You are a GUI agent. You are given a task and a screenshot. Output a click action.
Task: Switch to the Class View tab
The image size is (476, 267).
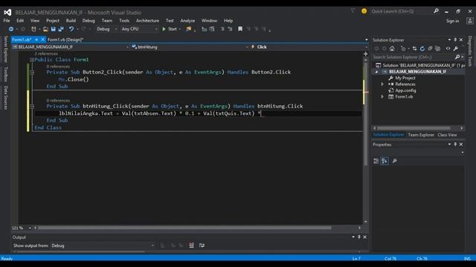[447, 135]
